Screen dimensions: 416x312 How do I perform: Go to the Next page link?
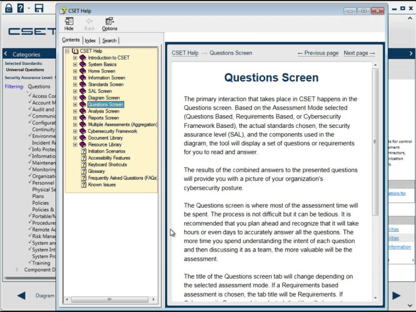359,53
